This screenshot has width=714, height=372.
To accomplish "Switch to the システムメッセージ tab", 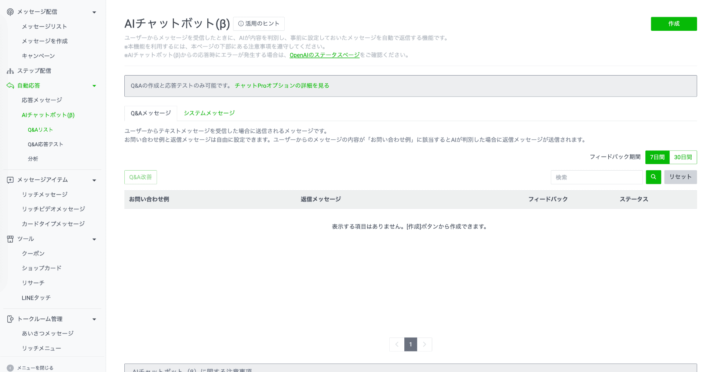I will pyautogui.click(x=209, y=113).
